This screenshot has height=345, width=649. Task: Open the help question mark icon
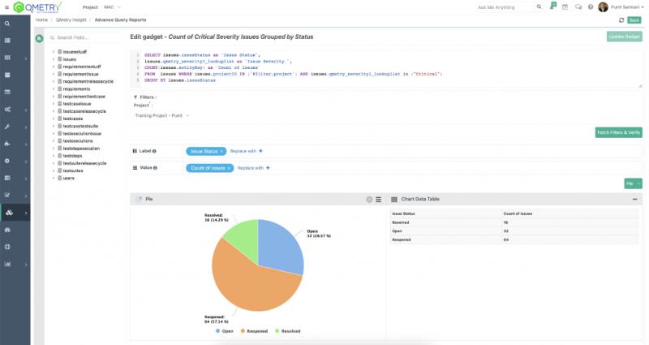pyautogui.click(x=590, y=6)
